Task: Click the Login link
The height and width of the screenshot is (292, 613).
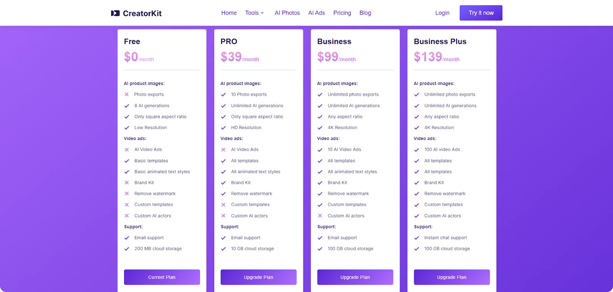Action: (x=442, y=13)
